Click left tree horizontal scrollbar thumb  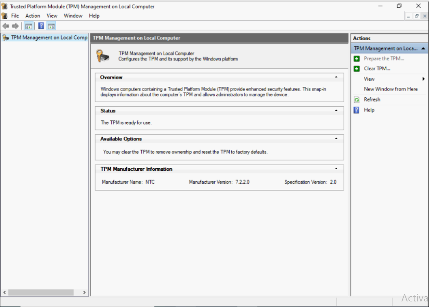pos(41,292)
